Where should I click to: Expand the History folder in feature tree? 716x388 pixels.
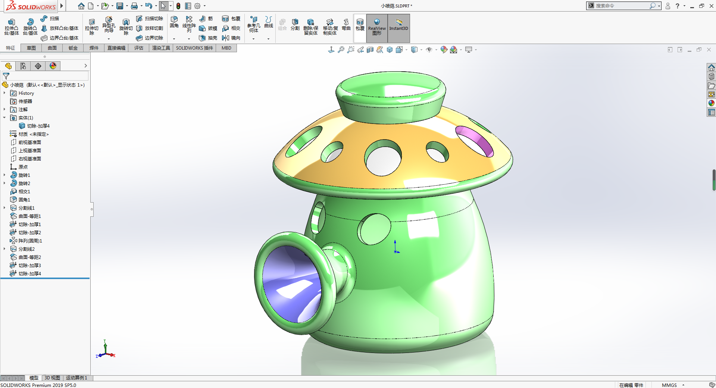(4, 93)
